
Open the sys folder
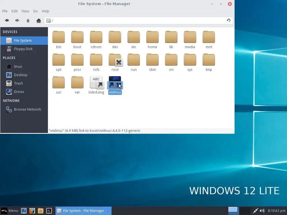click(190, 62)
